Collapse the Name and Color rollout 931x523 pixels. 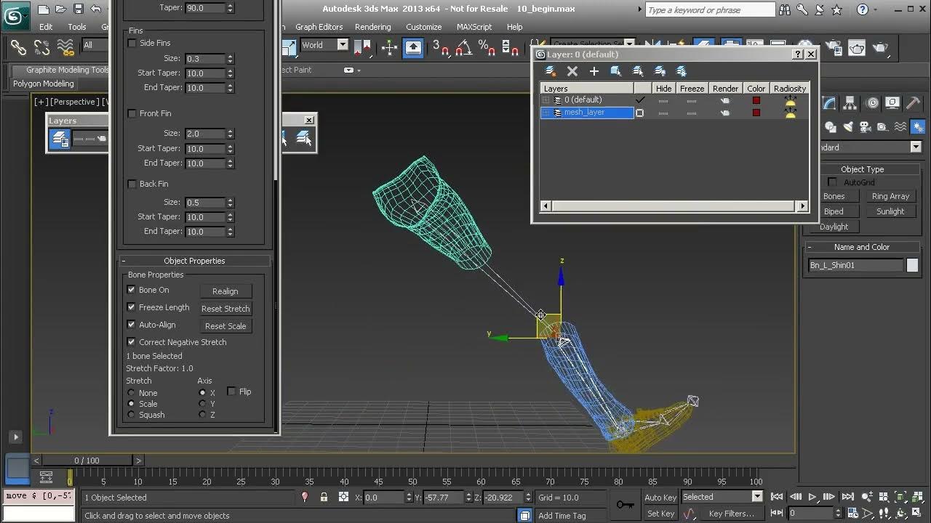point(862,247)
